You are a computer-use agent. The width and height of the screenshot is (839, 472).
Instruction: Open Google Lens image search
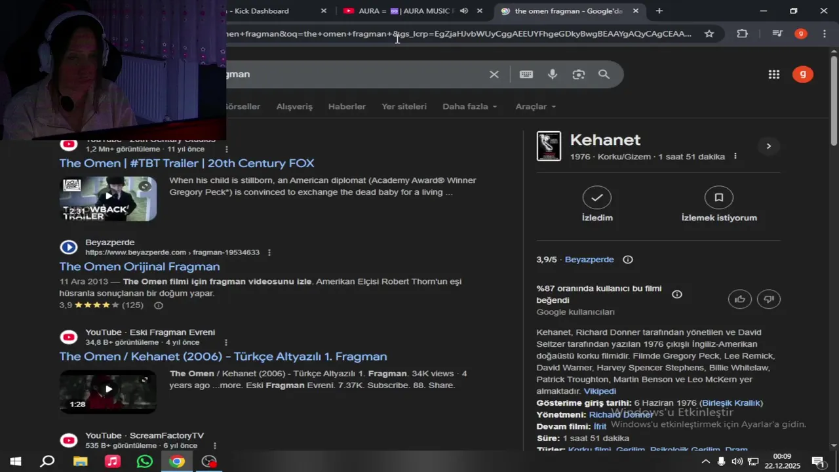(578, 75)
